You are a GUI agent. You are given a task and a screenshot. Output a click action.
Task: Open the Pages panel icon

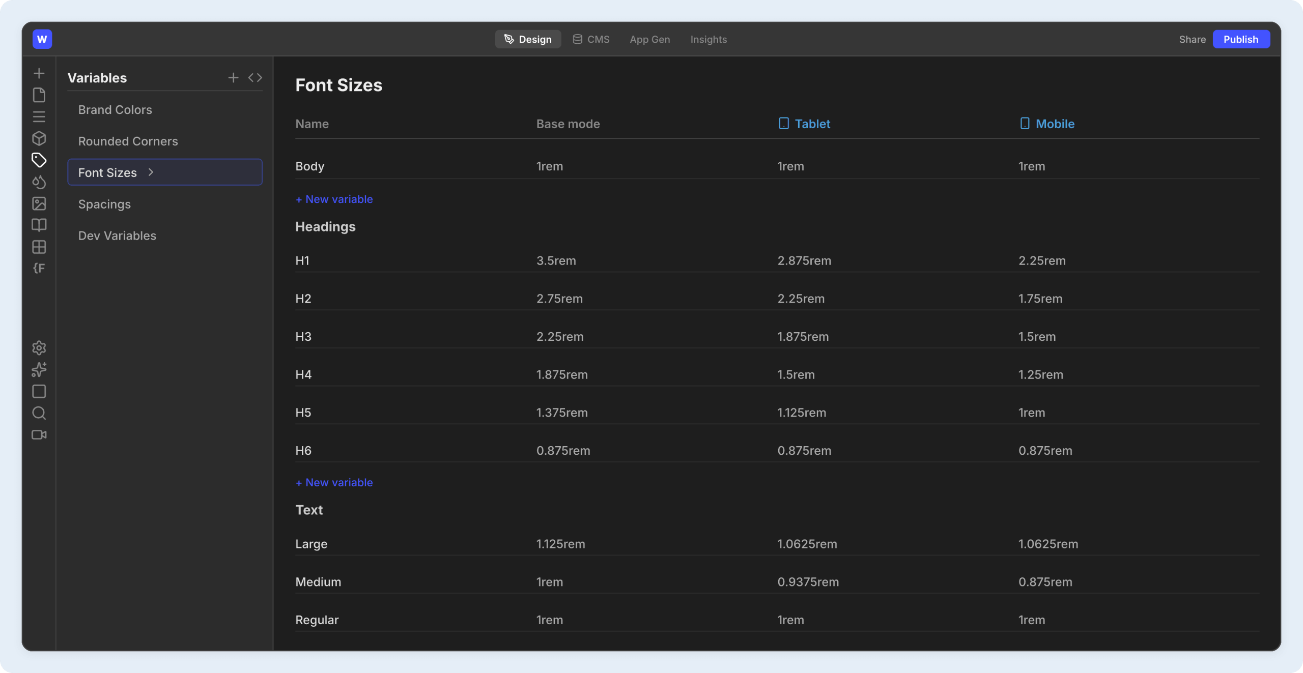39,95
